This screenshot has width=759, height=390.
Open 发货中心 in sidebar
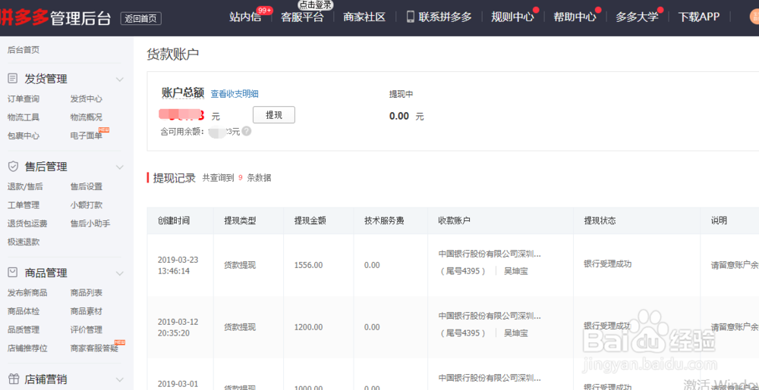[87, 99]
